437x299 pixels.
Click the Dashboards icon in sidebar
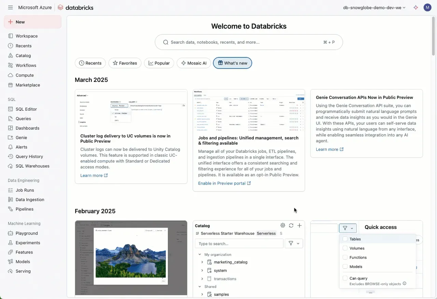pyautogui.click(x=11, y=128)
